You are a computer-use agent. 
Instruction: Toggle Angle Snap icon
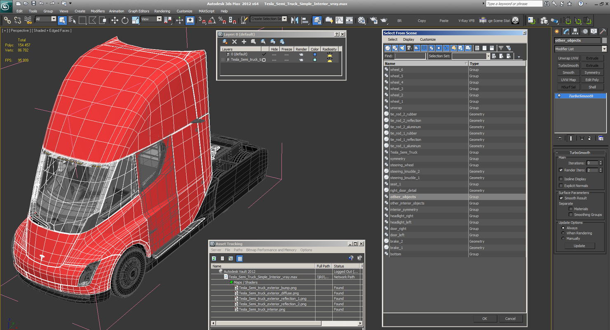click(x=212, y=20)
